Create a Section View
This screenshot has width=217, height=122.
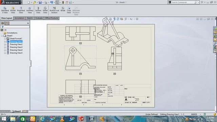(x=38, y=10)
